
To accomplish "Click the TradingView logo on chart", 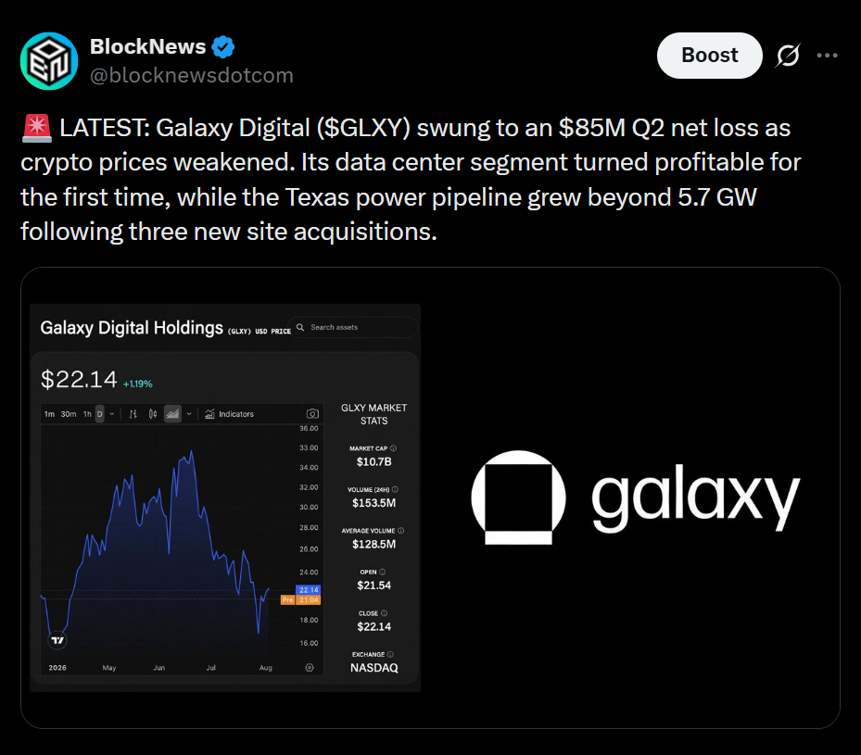I will point(57,640).
